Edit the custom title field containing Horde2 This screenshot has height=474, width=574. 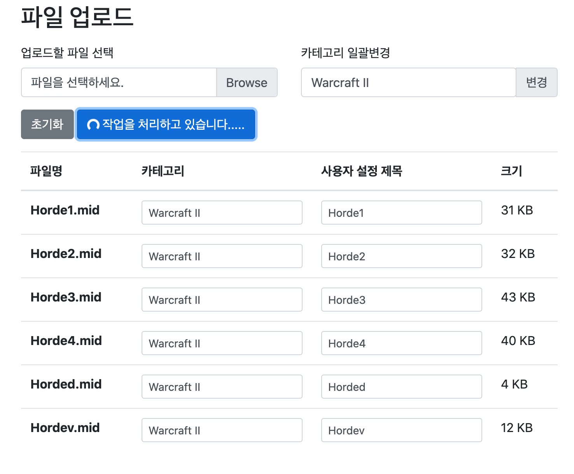401,256
